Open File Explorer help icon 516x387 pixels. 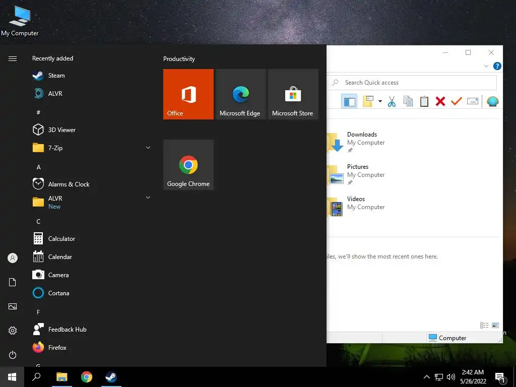497,66
